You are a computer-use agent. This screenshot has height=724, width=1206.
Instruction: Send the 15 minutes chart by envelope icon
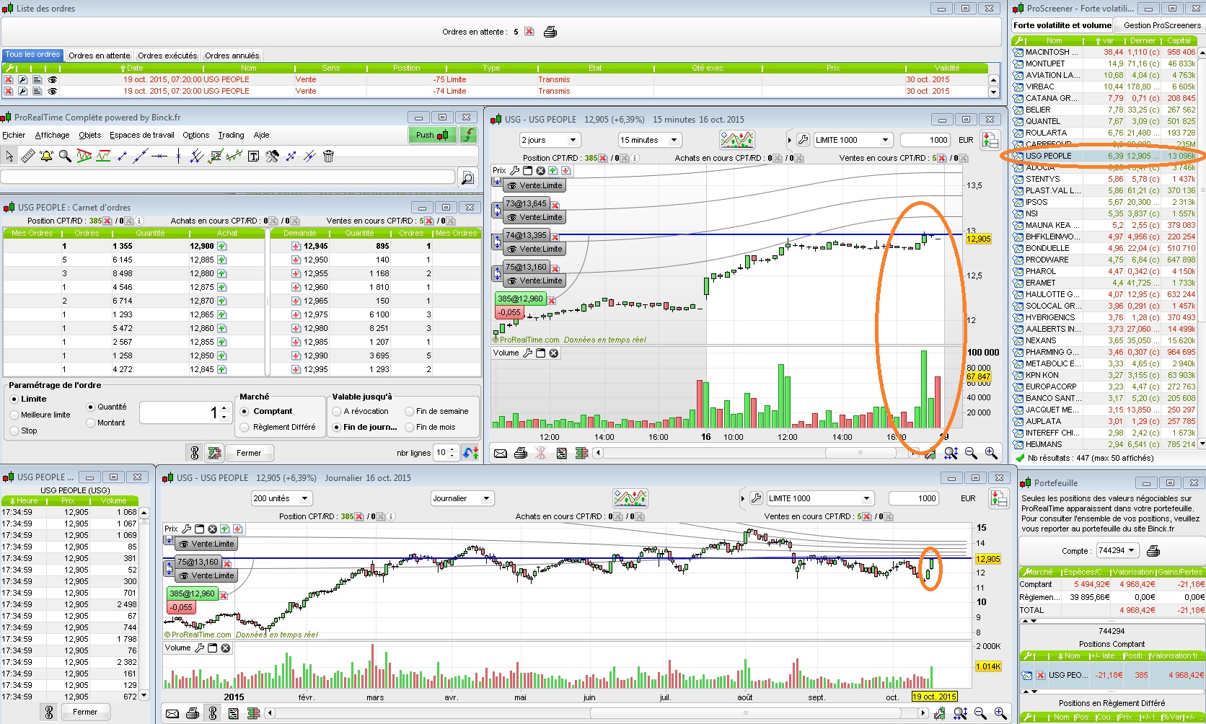500,453
